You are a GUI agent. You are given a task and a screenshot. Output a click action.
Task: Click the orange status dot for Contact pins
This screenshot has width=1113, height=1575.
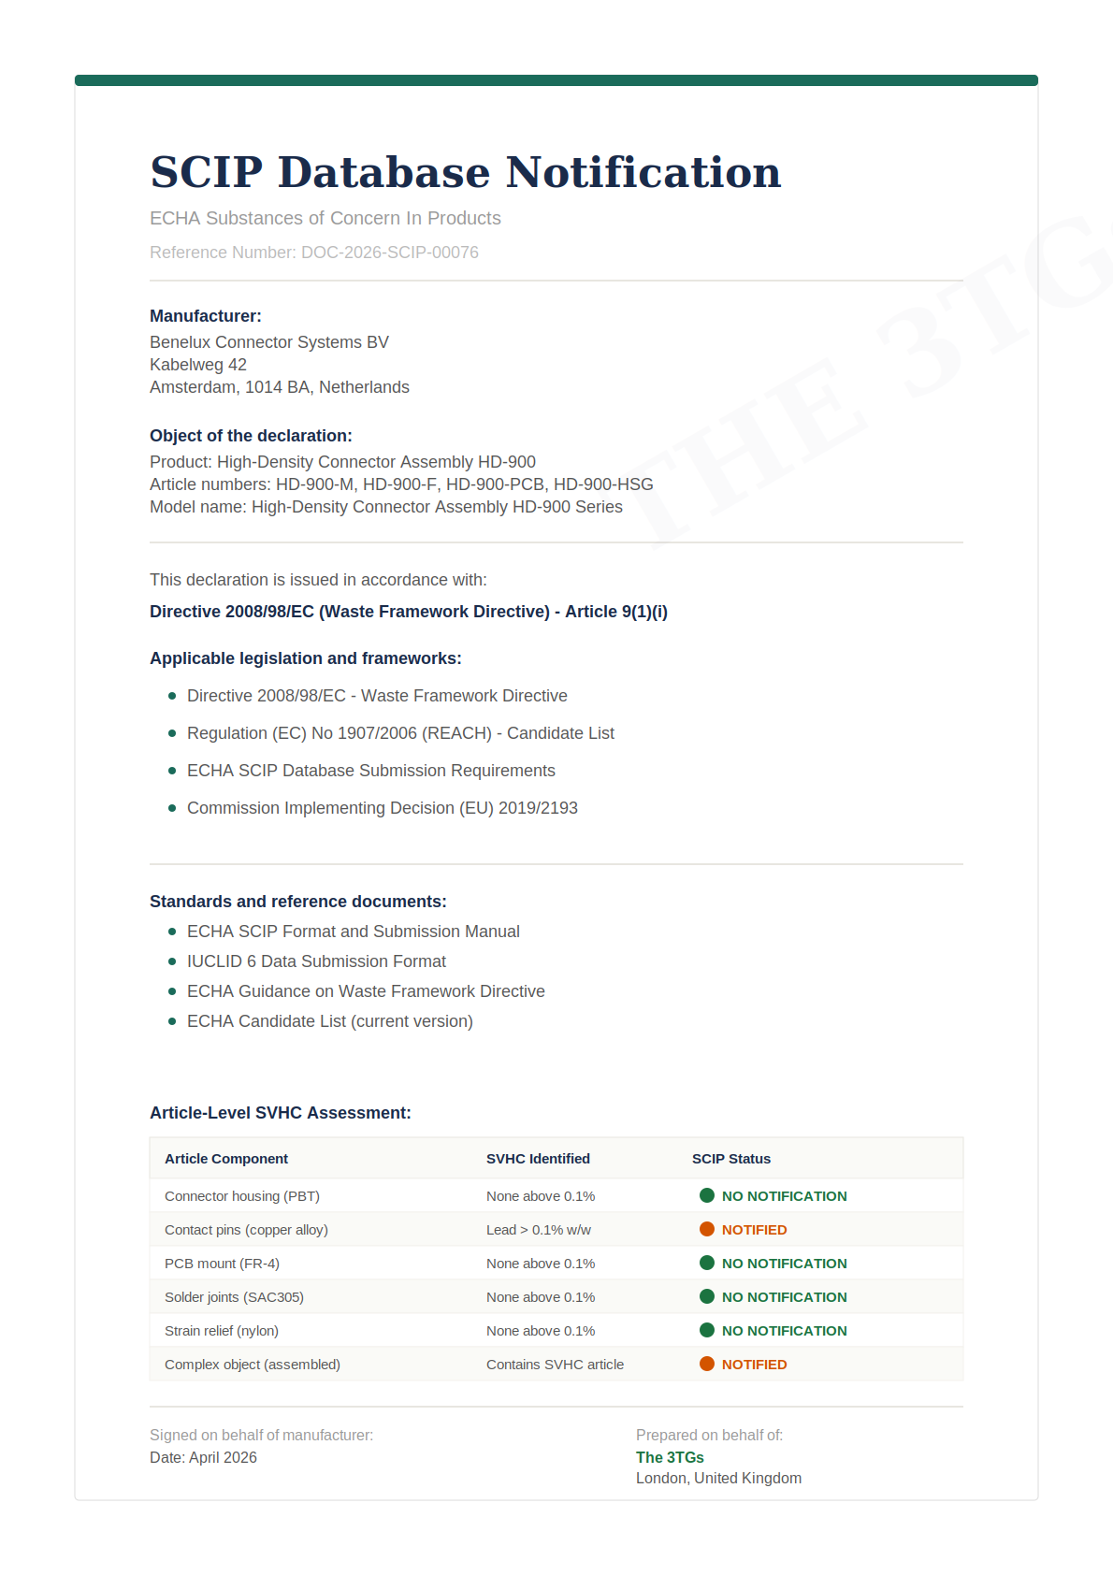point(707,1229)
